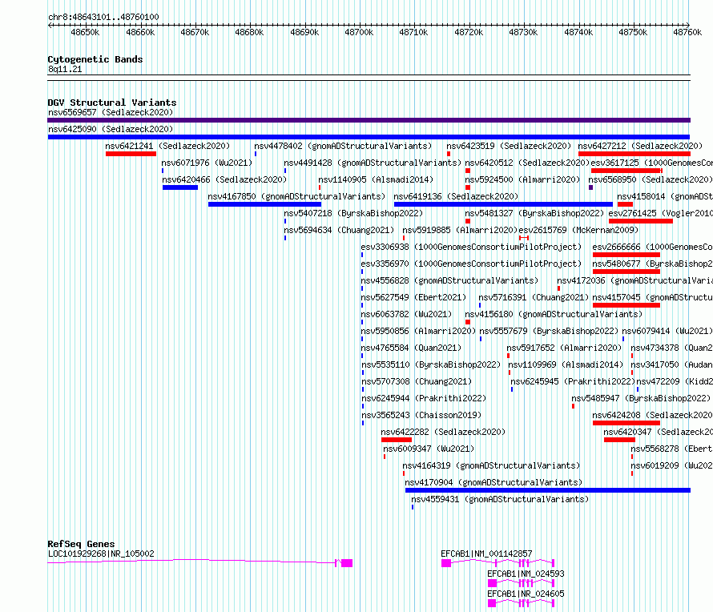Open the nsv4172036 gnomAD variant label

click(x=634, y=280)
